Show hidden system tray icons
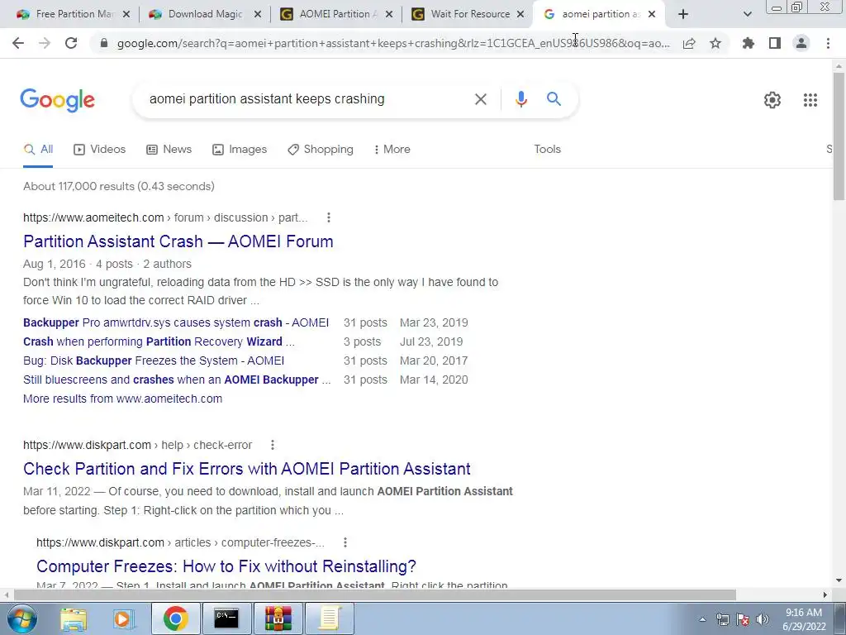Image resolution: width=846 pixels, height=635 pixels. tap(702, 620)
